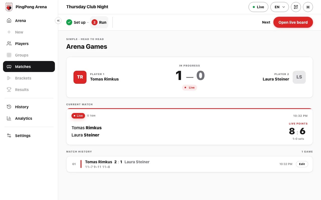Open the QR code share button
This screenshot has height=200, width=321.
pyautogui.click(x=296, y=7)
